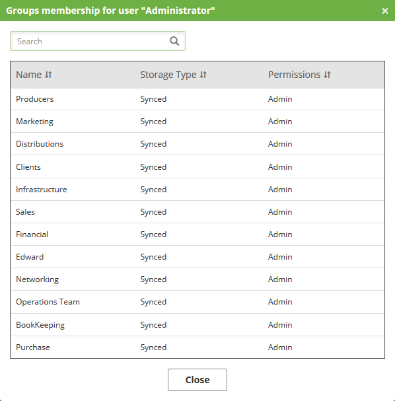This screenshot has height=401, width=395.
Task: Sort by Permissions arrows icon
Action: click(x=327, y=75)
